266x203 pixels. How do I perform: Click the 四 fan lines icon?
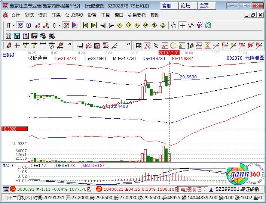[x=259, y=46]
